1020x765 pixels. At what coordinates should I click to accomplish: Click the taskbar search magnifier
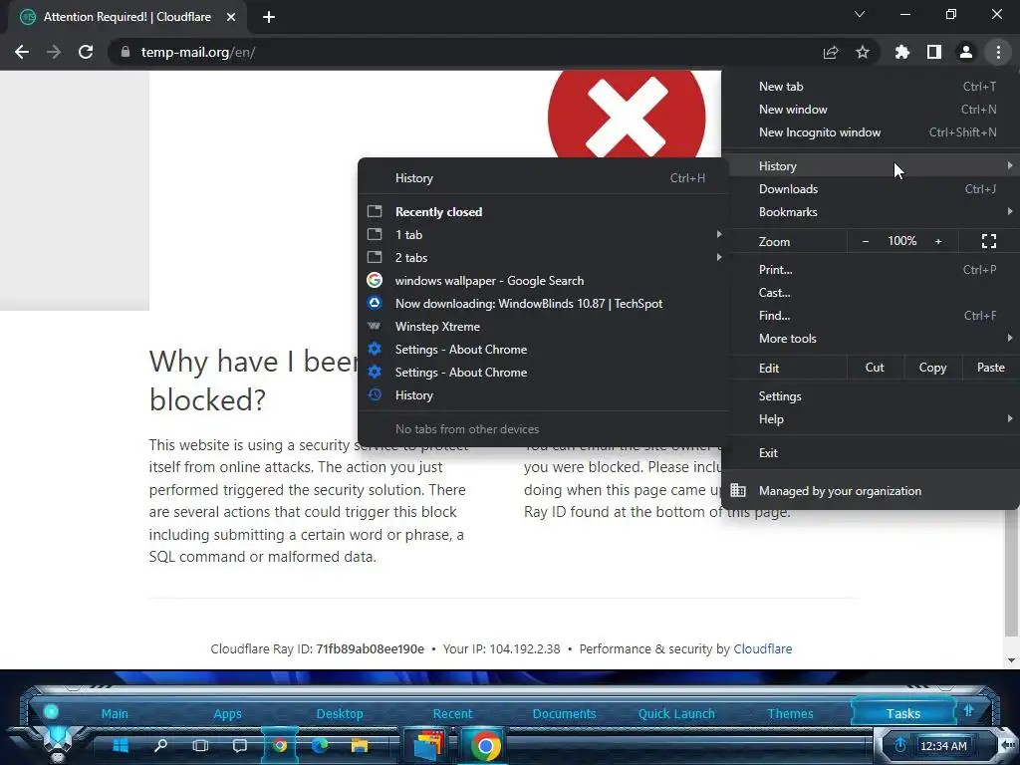point(160,745)
